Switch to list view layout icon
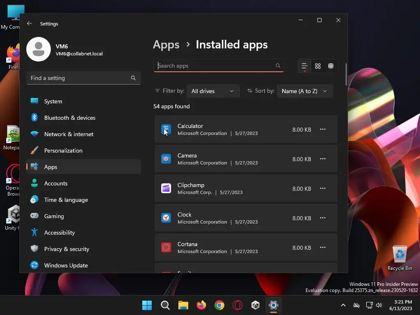The height and width of the screenshot is (315, 420). 305,66
